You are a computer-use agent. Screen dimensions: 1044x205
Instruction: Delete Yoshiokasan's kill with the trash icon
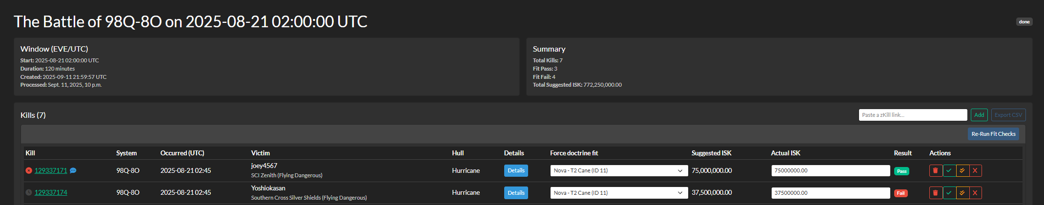click(936, 193)
